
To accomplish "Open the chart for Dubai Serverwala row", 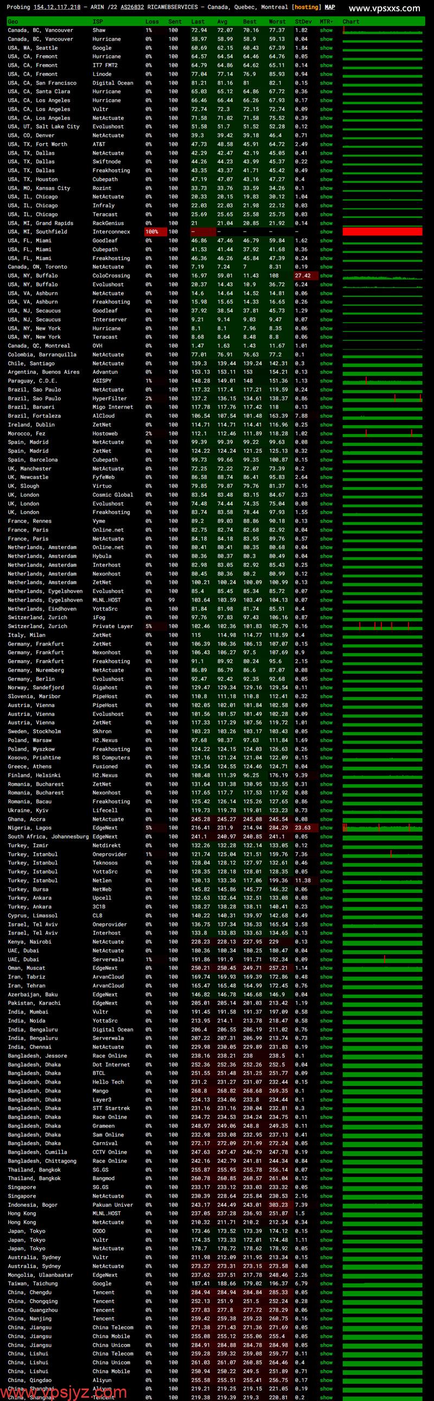I will click(382, 959).
